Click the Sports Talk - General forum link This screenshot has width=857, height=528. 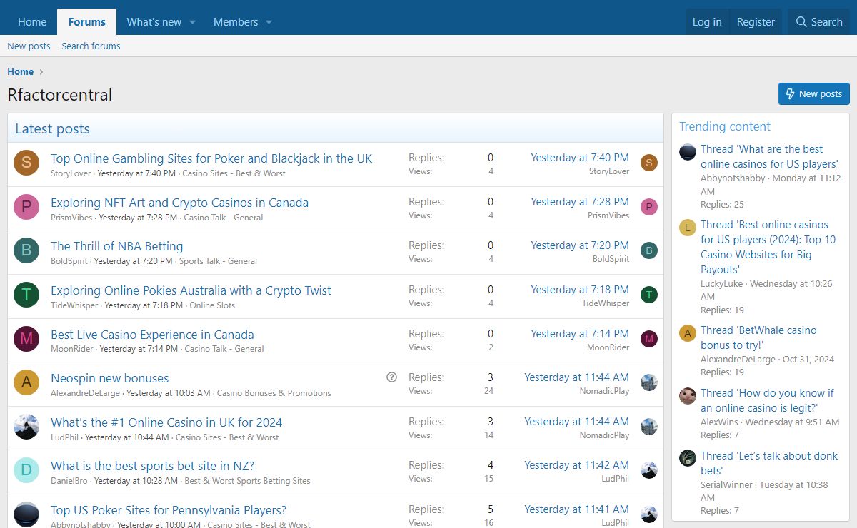click(218, 261)
